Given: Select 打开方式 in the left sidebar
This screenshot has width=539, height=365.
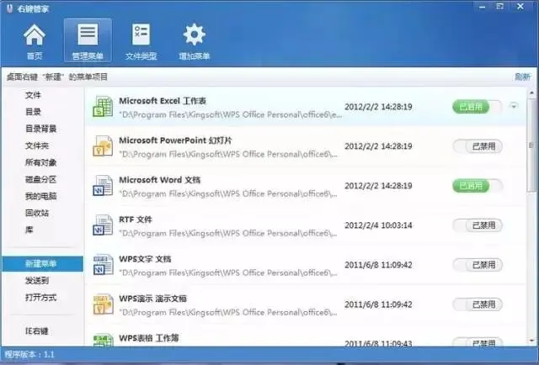Looking at the screenshot, I should tap(41, 298).
